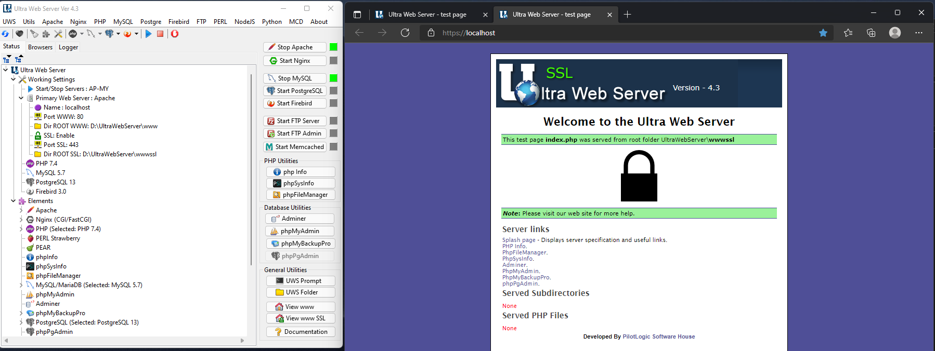Open the dropdown arrow beside the Firebird toolbar icon

click(136, 34)
